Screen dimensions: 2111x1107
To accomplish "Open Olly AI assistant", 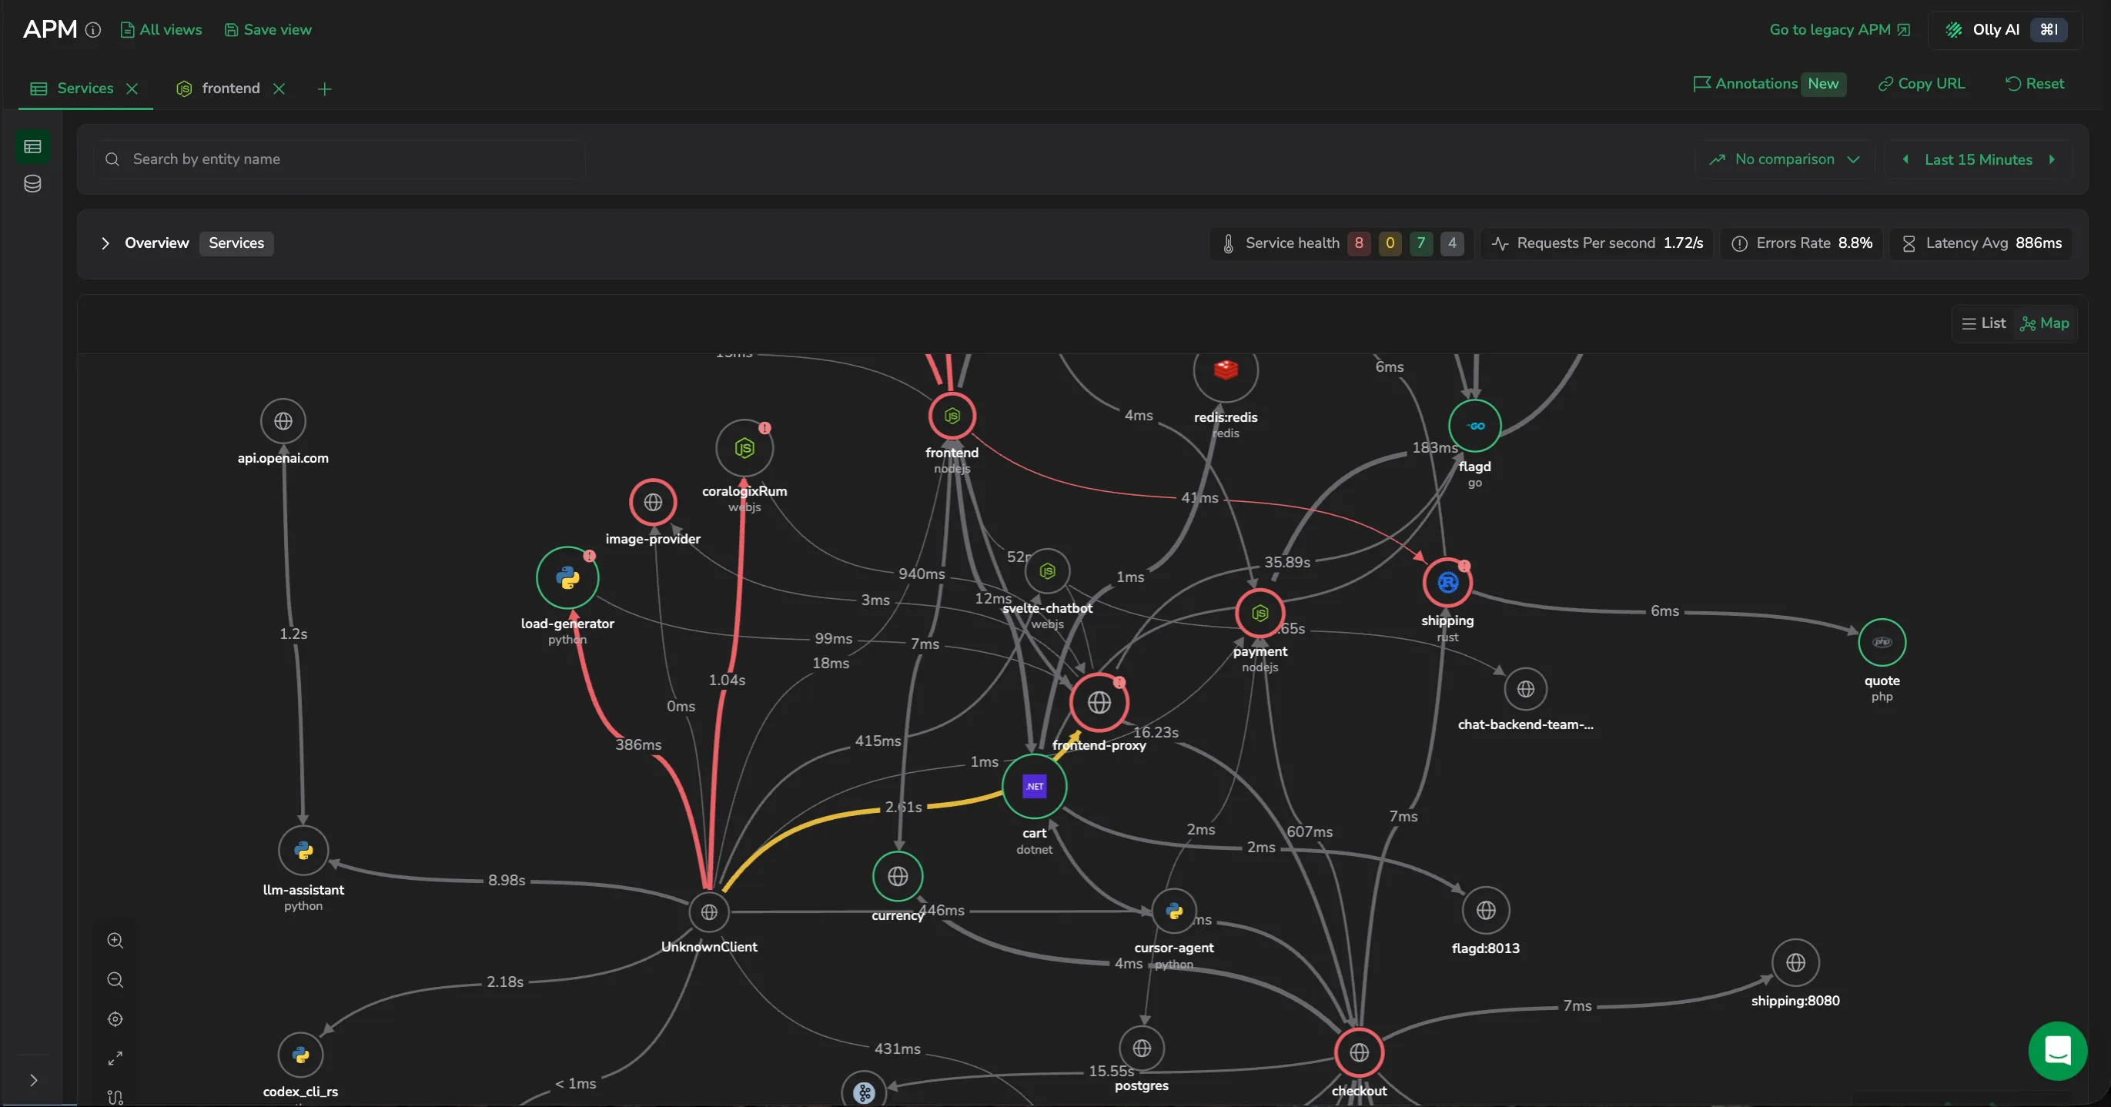I will tap(2005, 30).
